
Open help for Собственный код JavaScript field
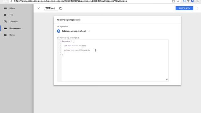click(78, 38)
